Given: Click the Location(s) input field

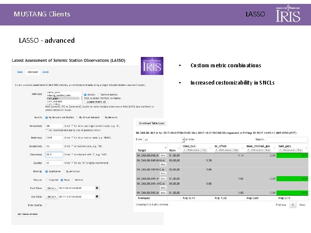Looking at the screenshot, I should tap(54, 146).
